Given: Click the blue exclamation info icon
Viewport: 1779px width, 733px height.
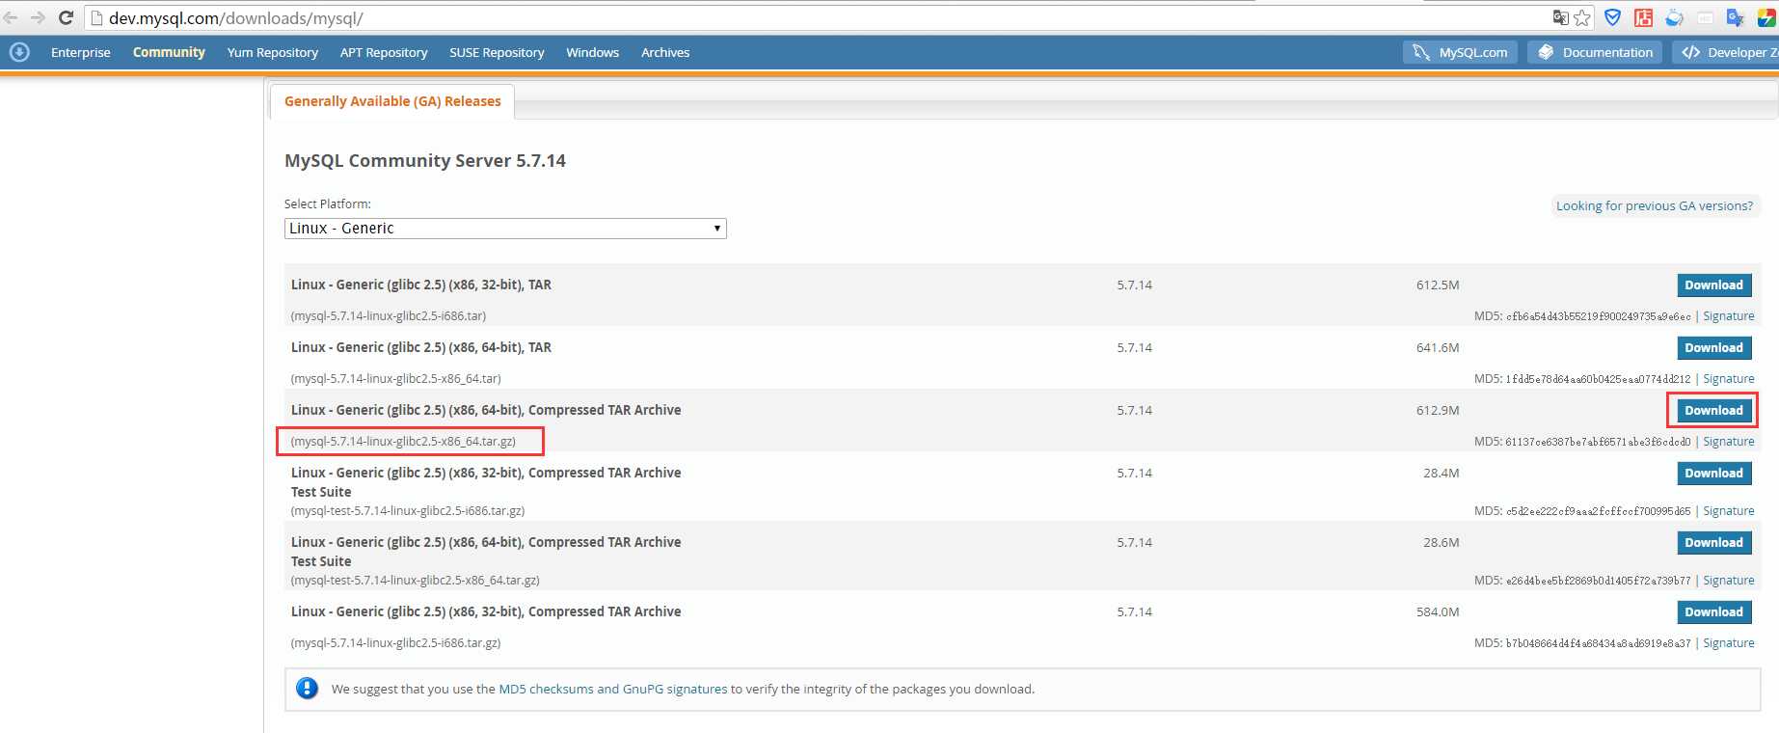Looking at the screenshot, I should point(307,689).
